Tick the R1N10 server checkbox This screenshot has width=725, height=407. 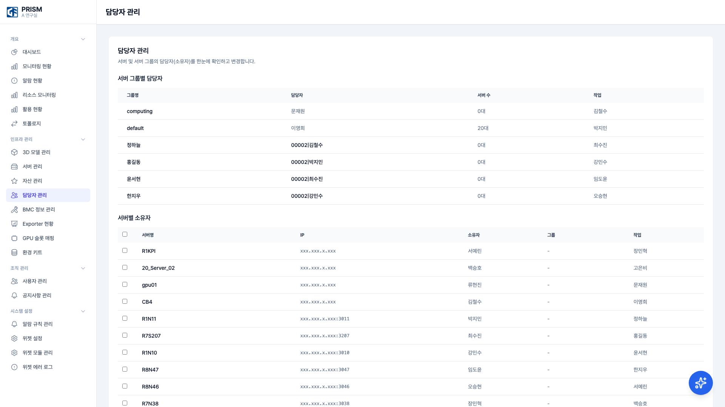[125, 352]
